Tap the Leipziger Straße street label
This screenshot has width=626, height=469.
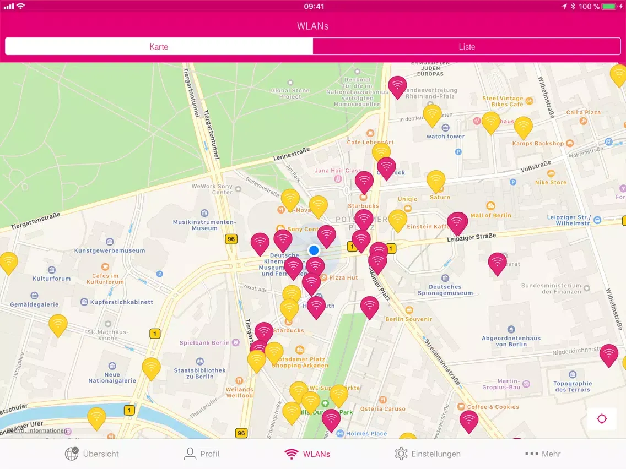(x=472, y=238)
